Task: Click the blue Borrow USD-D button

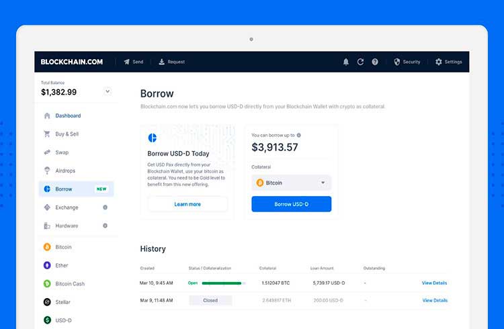Action: 291,204
